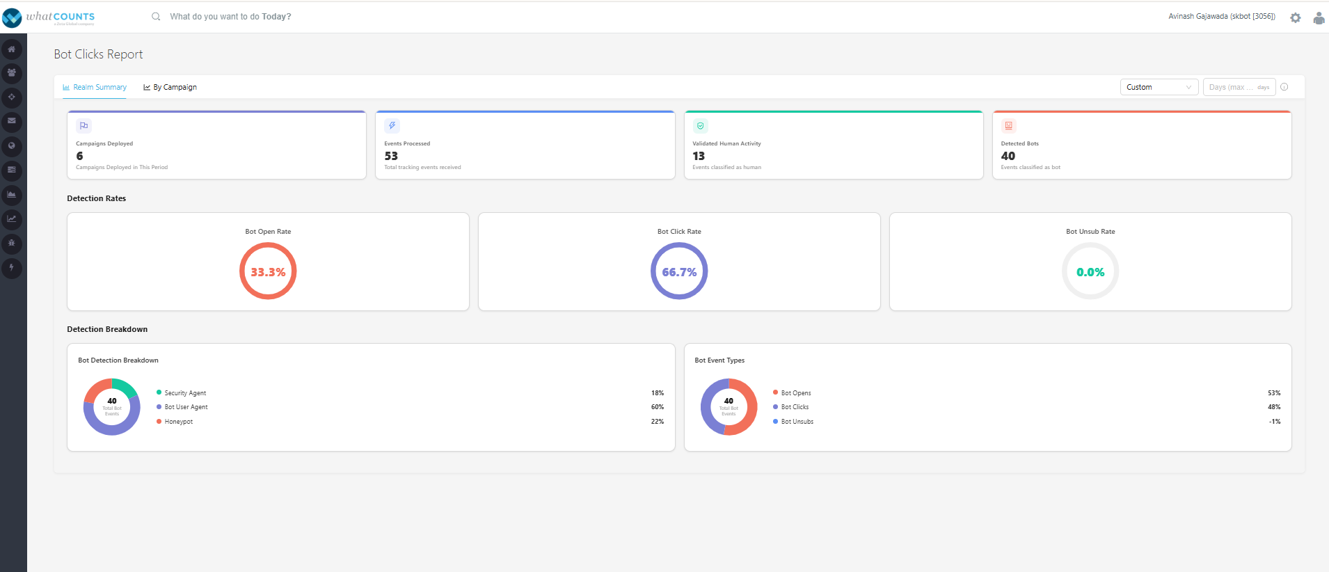
Task: Click the Security Agent legend color dot
Action: (159, 392)
